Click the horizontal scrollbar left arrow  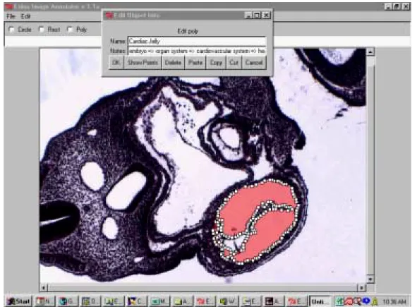pos(44,287)
